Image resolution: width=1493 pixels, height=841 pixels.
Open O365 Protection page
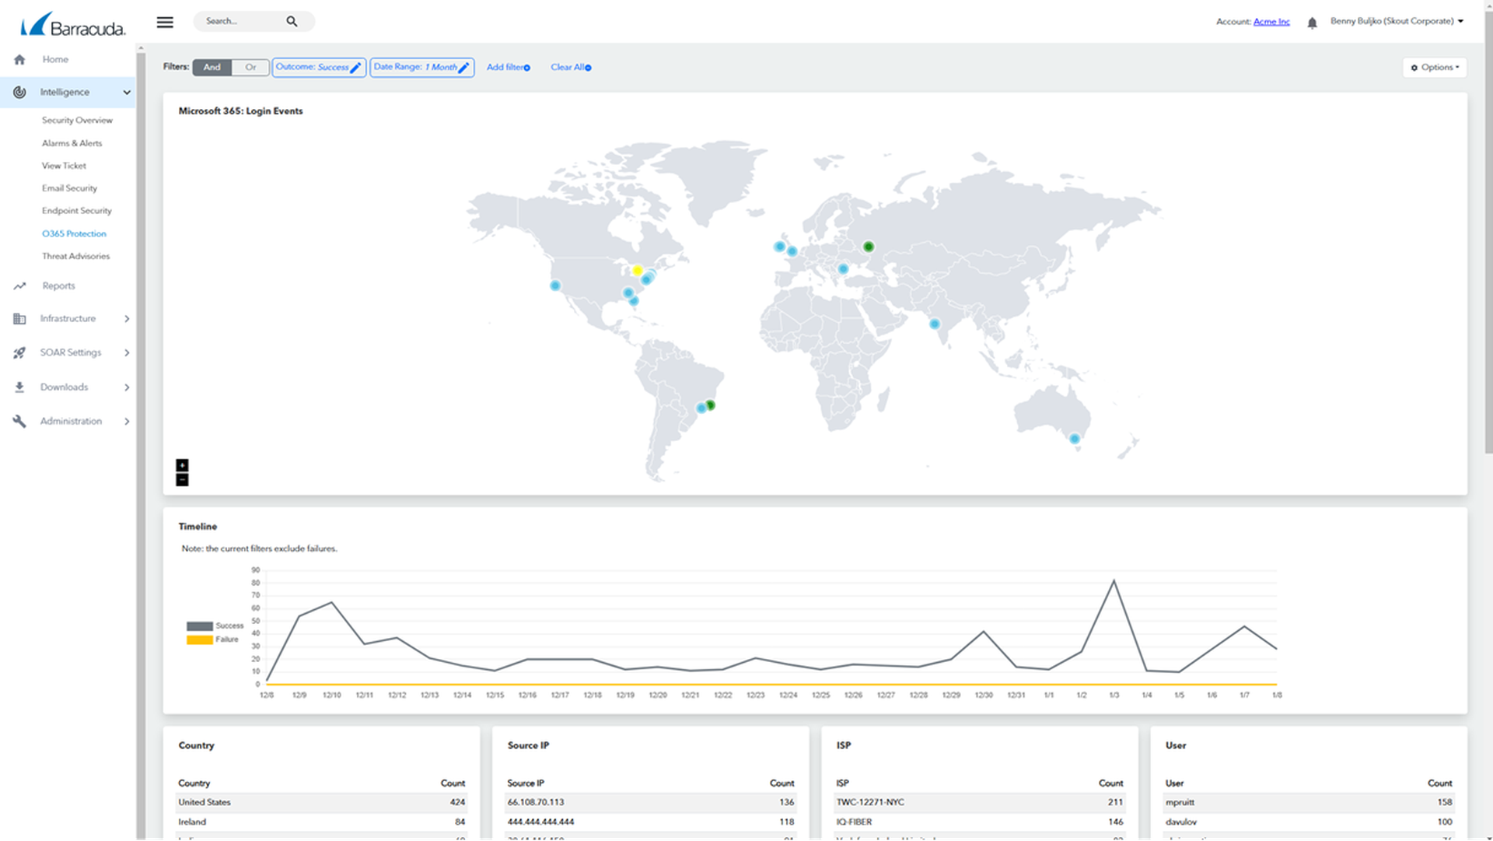(x=74, y=233)
